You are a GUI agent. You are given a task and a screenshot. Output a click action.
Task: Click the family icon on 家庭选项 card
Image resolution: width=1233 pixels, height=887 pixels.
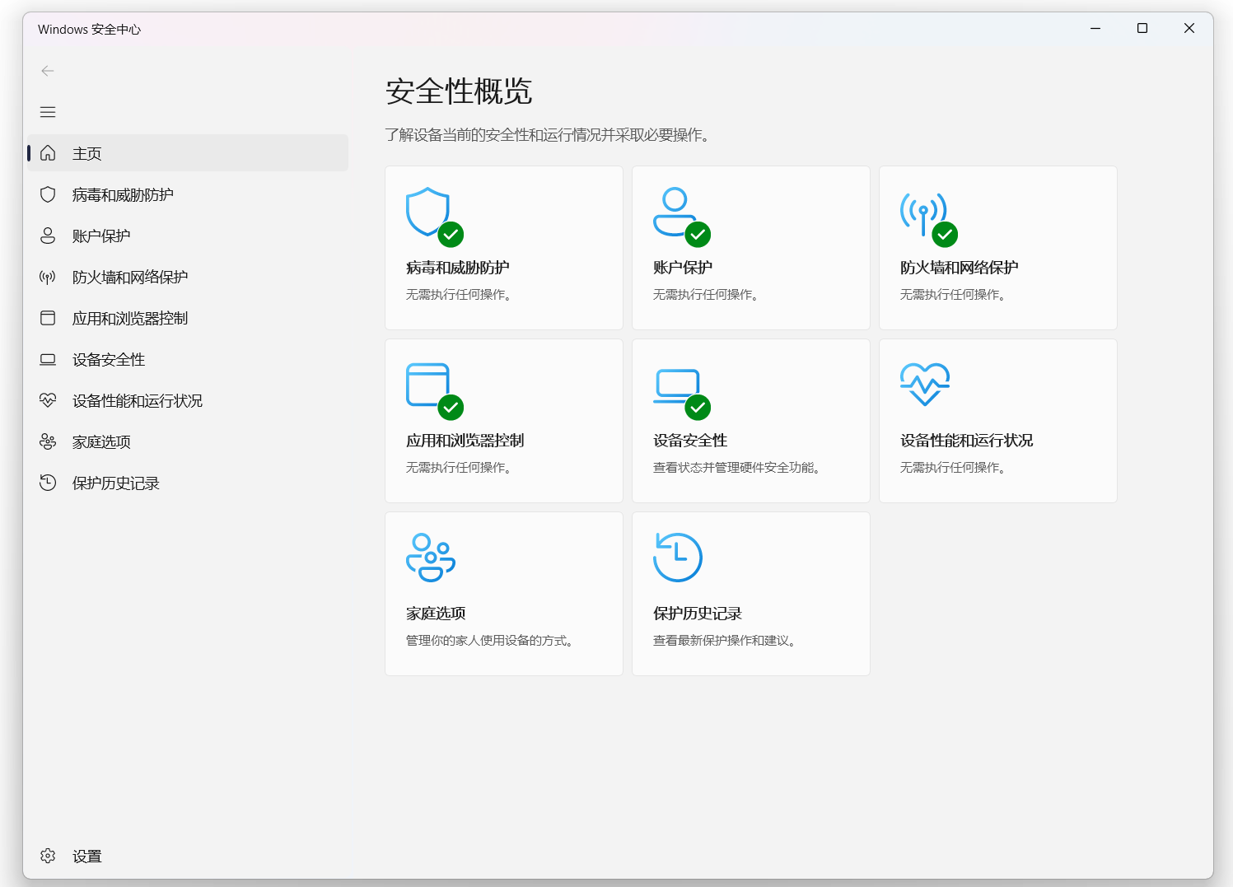(431, 558)
